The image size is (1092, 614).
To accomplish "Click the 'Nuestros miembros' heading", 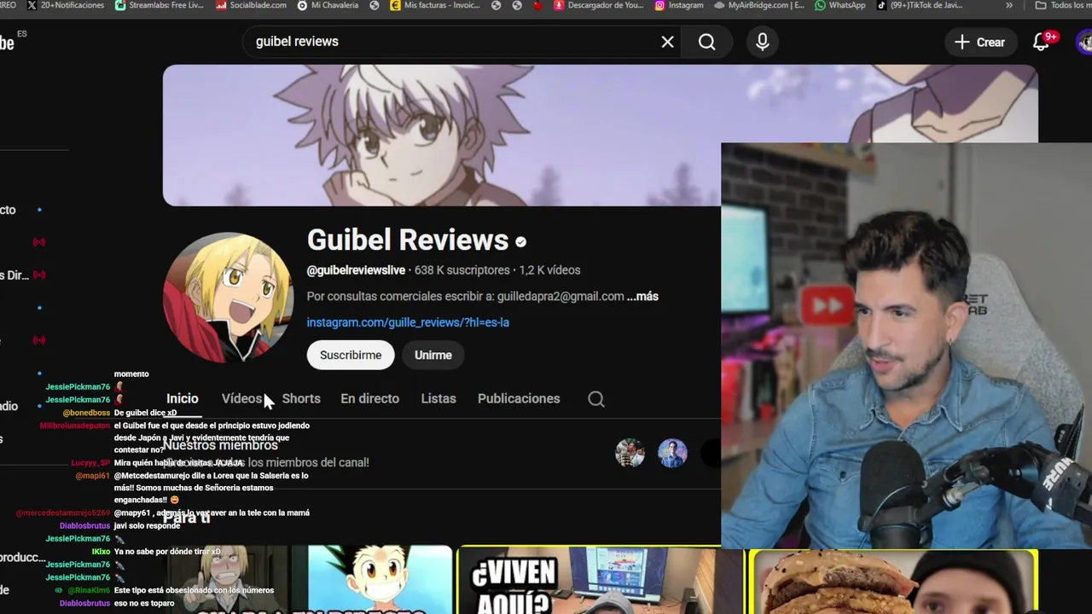I will [x=220, y=445].
